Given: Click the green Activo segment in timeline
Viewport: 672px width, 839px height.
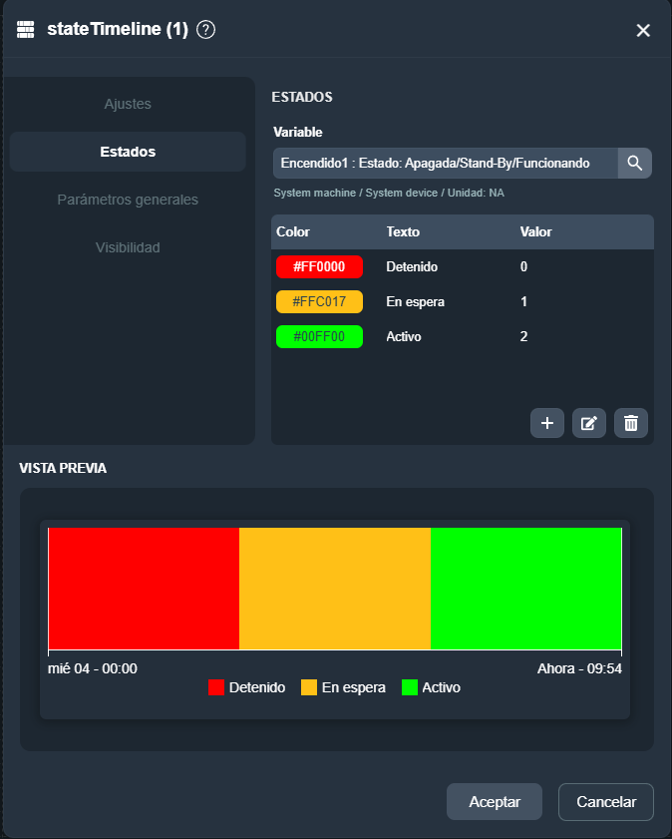Looking at the screenshot, I should pos(525,589).
